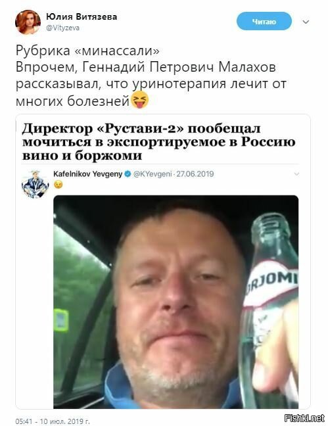This screenshot has width=328, height=426.
Task: Open the Директор «Рустави-2» headline
Action: [158, 142]
